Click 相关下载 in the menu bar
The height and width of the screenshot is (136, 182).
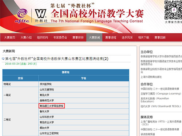point(143,37)
